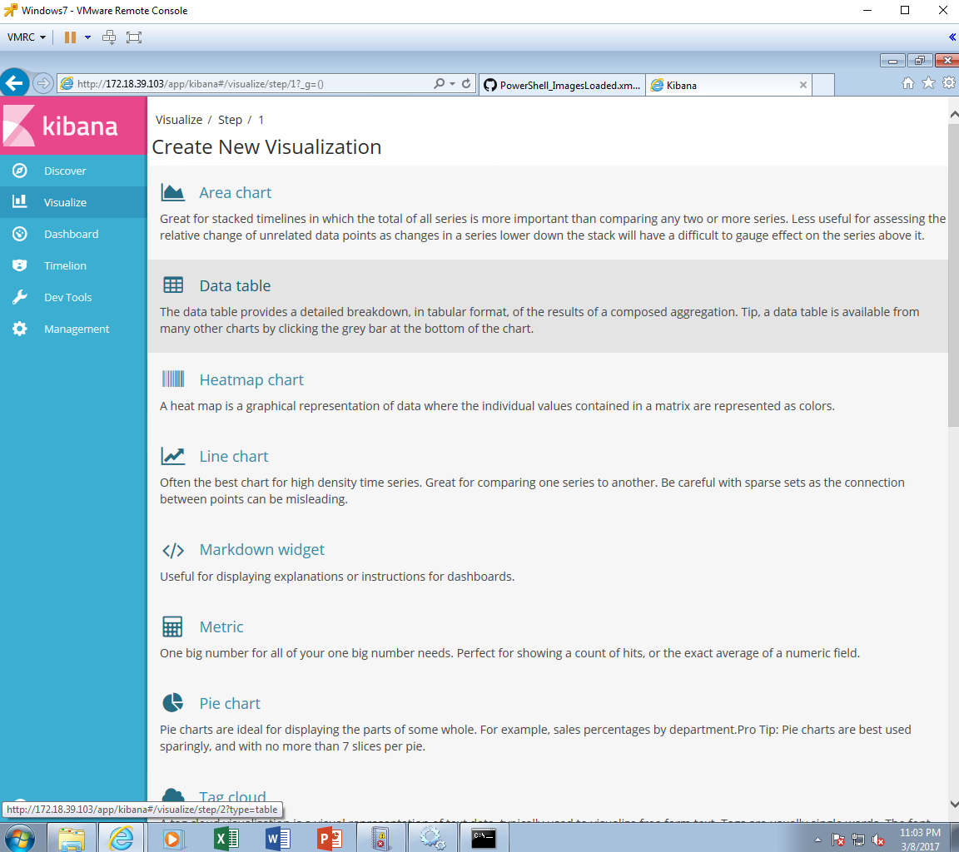Open the Windows Start orb
Screen dimensions: 959x852
pos(20,838)
